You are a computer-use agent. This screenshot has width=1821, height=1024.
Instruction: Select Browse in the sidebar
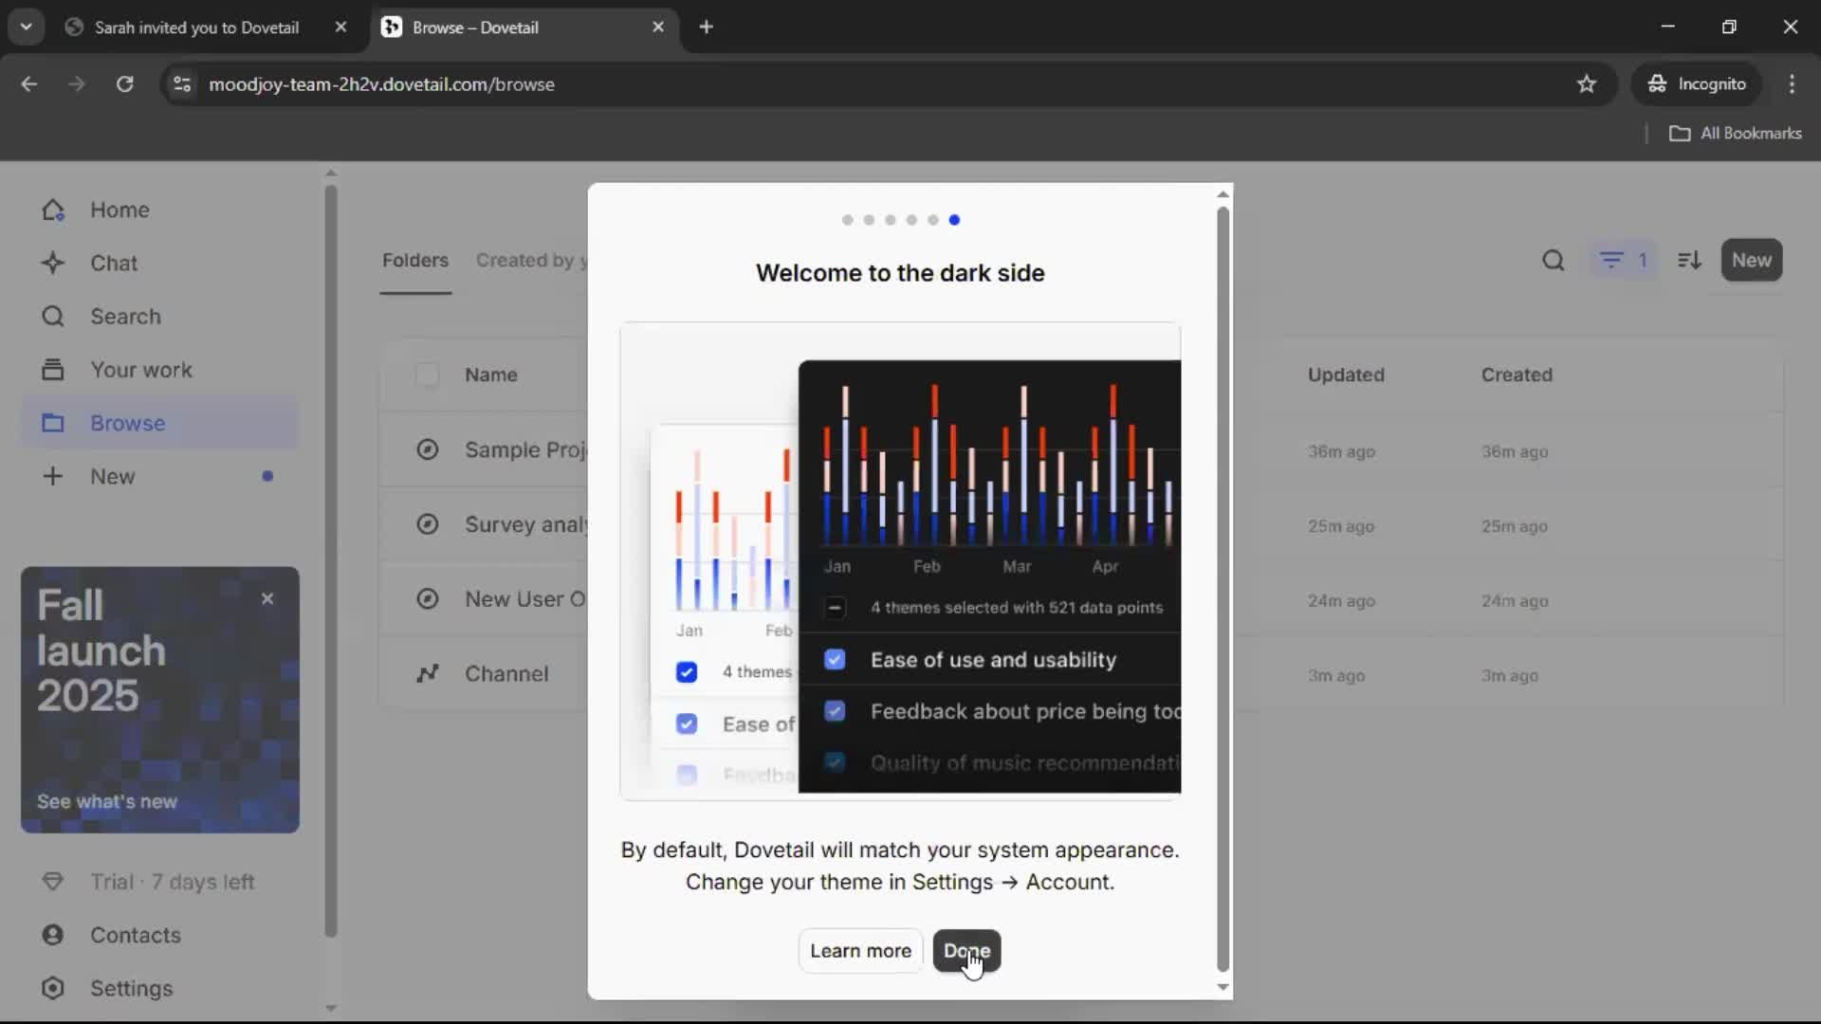pos(127,423)
